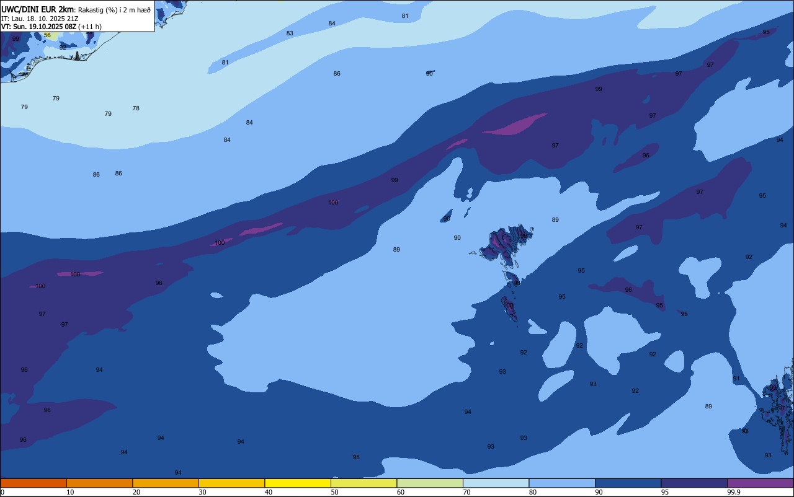This screenshot has height=497, width=794.
Task: Select the 'VT: Sun. 19.10.2025 08Z' valid time
Action: (38, 27)
